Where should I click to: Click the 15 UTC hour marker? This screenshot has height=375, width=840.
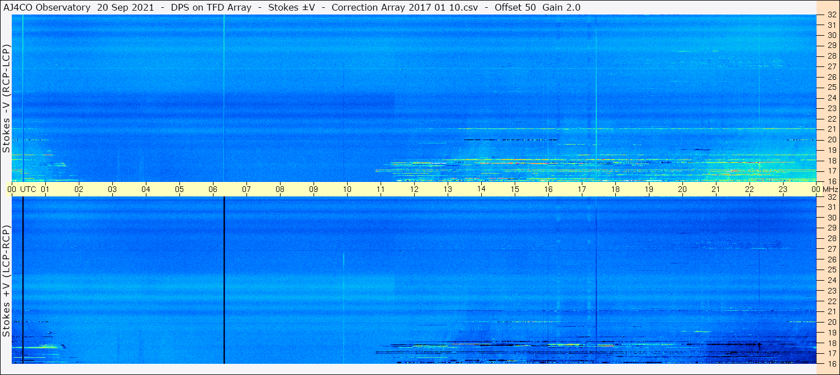515,189
